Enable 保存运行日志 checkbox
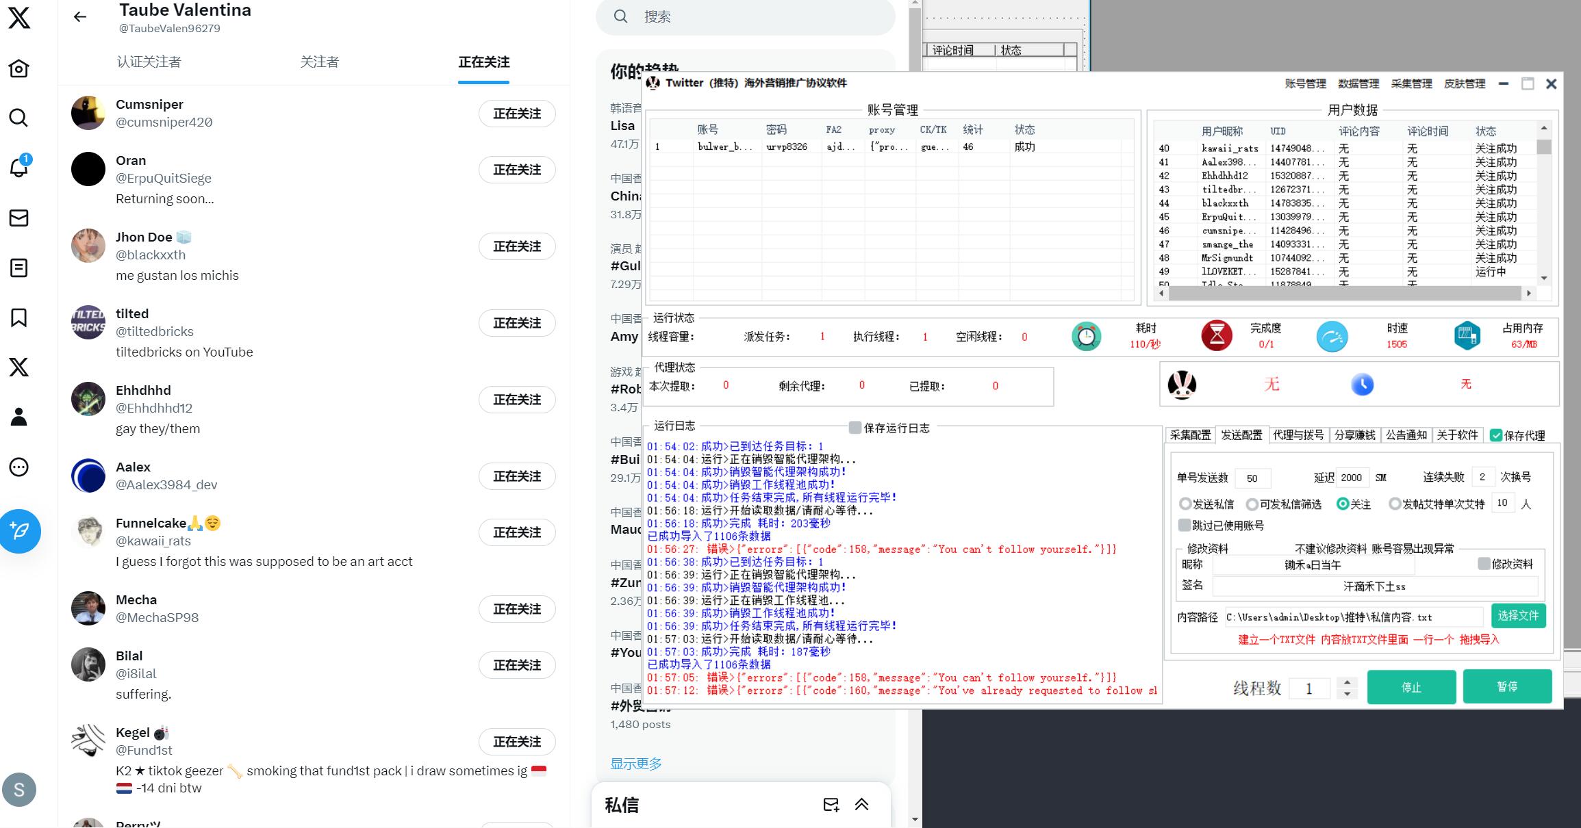 click(855, 428)
